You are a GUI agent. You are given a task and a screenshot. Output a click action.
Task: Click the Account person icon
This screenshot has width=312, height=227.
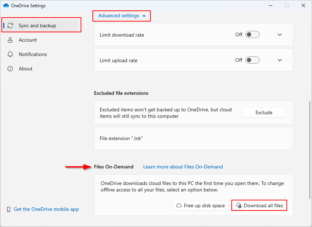10,40
